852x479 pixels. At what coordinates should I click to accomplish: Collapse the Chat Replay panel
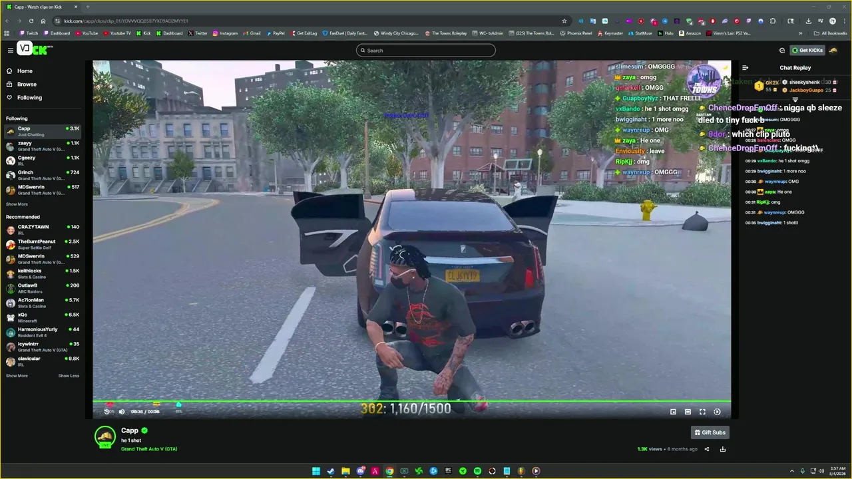pyautogui.click(x=745, y=68)
